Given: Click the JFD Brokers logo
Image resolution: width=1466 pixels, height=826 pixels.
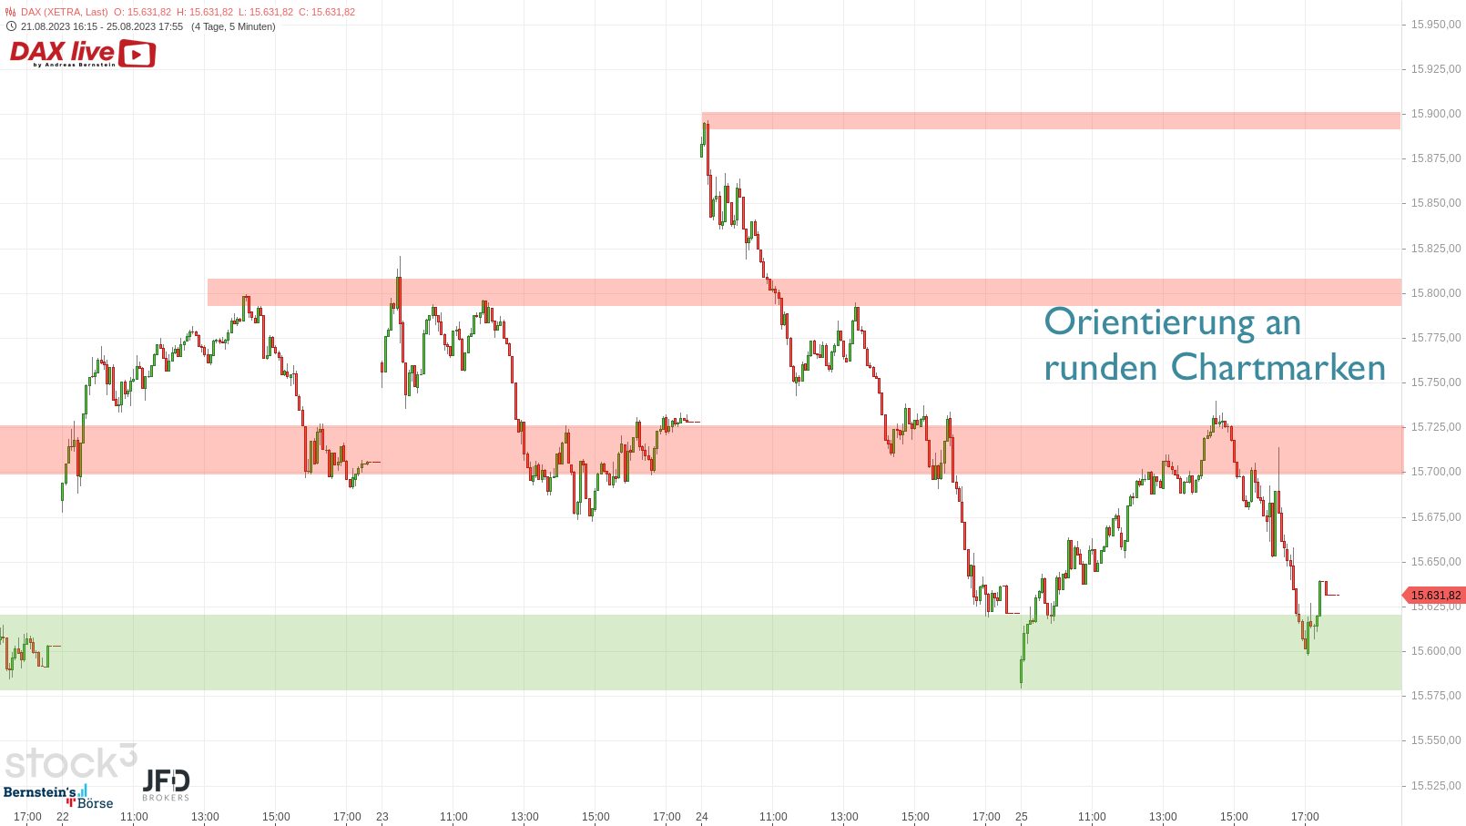Looking at the screenshot, I should pos(166,784).
